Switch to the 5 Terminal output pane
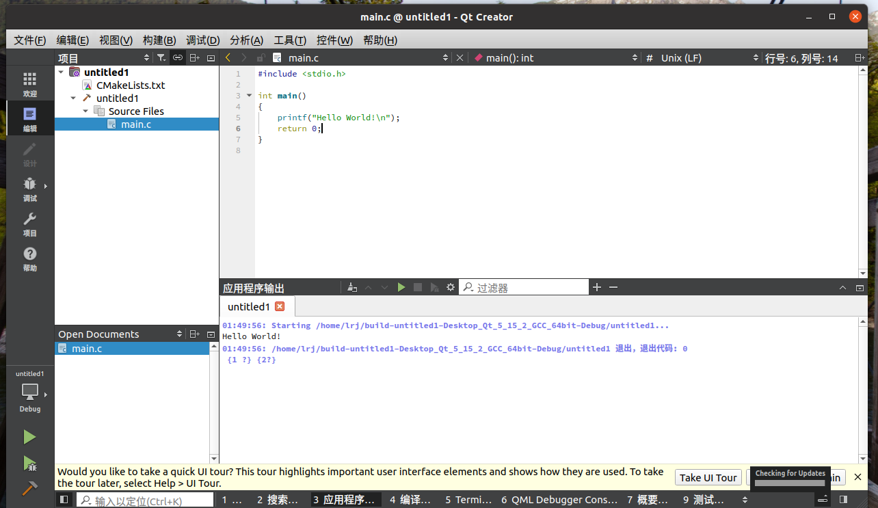 (x=468, y=500)
